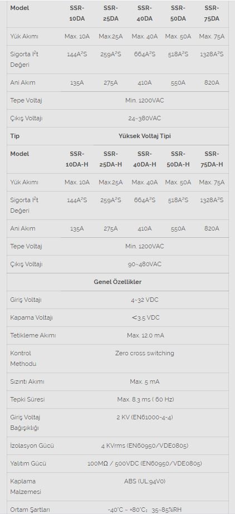Select the 1328A²S value under SSR-75DA-H
This screenshot has width=235, height=514.
tap(212, 200)
